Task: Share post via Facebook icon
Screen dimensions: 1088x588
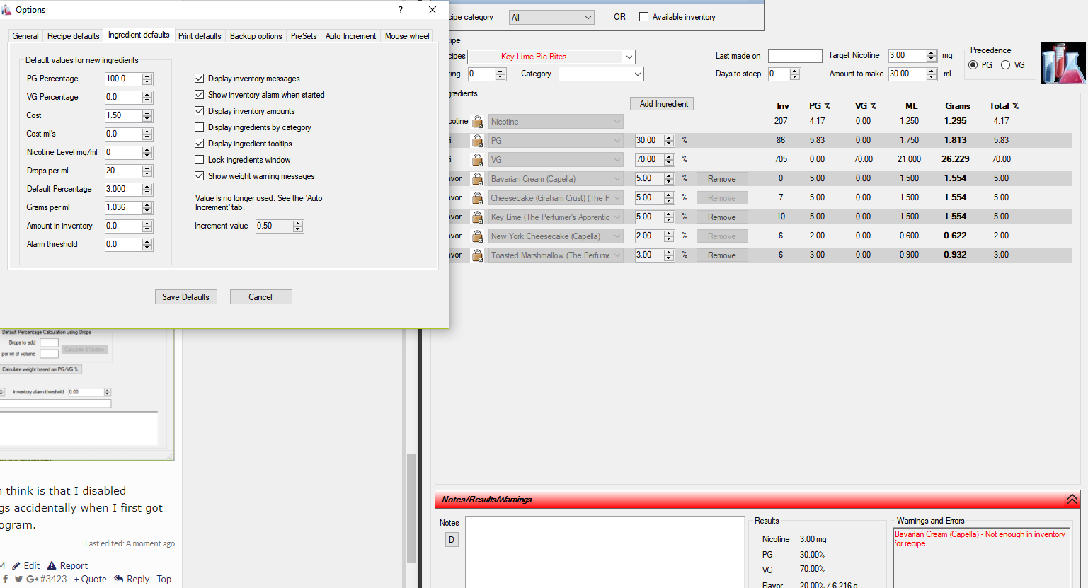Action: tap(5, 579)
